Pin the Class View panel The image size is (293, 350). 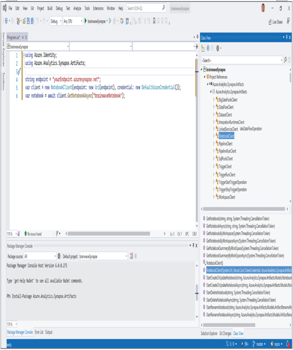tap(287, 37)
